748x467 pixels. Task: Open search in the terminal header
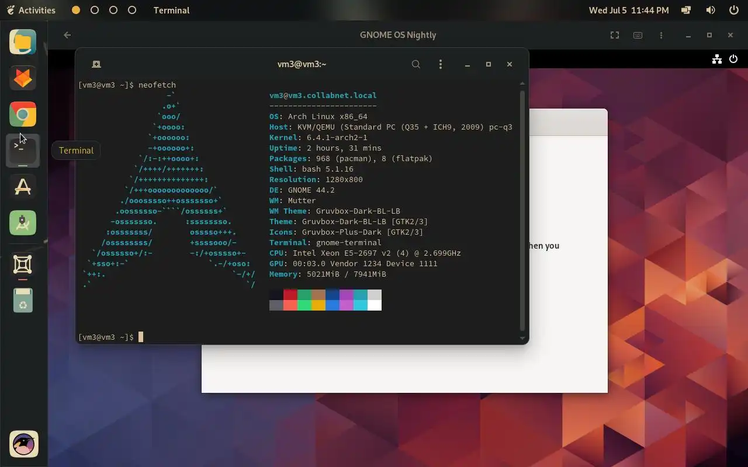[416, 64]
